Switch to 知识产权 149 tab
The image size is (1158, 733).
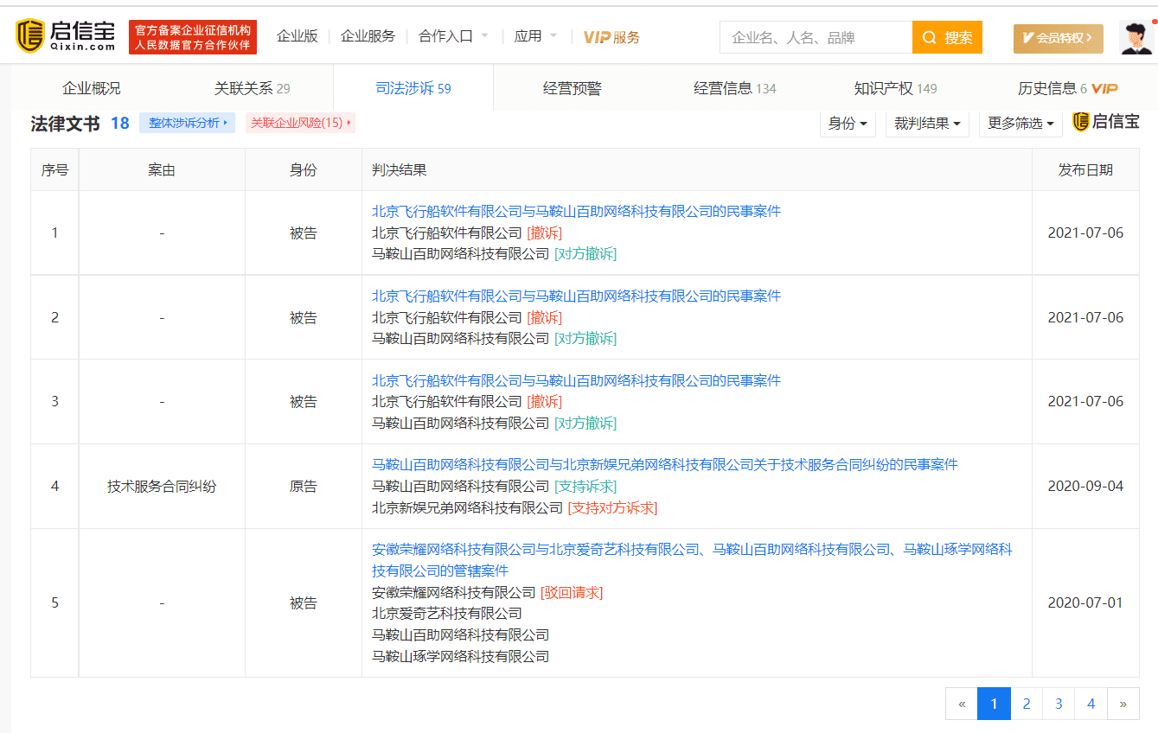[x=895, y=88]
